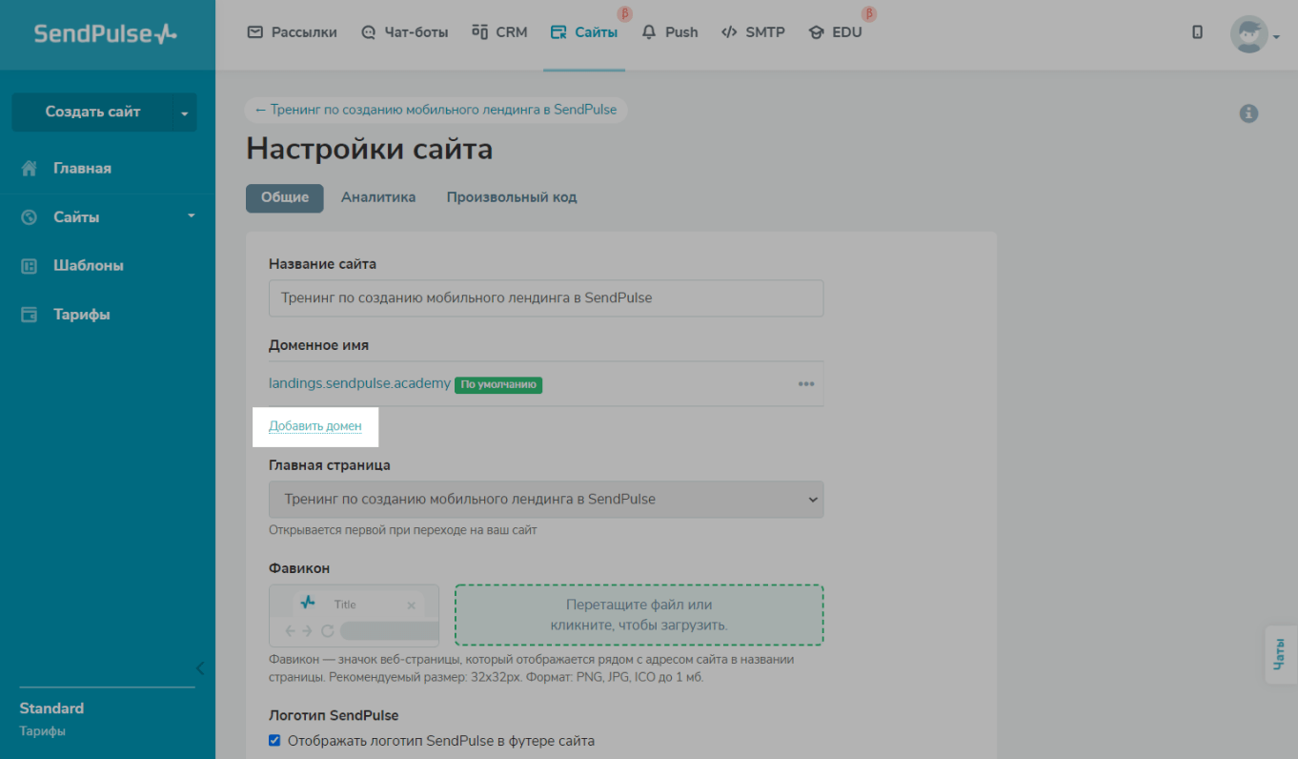Expand the Sites submenu in sidebar
The width and height of the screenshot is (1298, 759).
pos(191,216)
